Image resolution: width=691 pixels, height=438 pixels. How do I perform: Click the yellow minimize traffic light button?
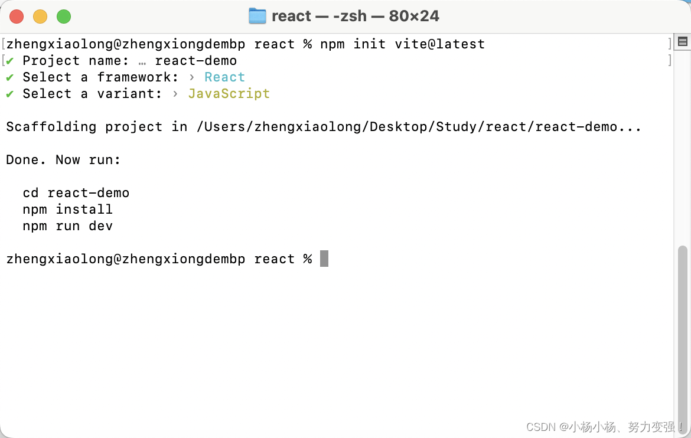(x=40, y=17)
